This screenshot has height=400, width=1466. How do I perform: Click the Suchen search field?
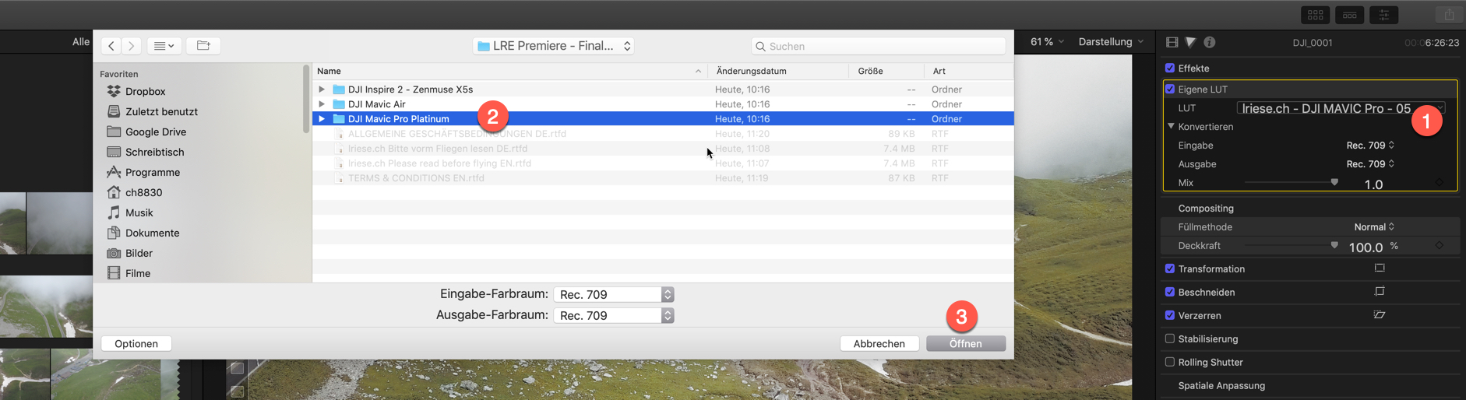(879, 46)
